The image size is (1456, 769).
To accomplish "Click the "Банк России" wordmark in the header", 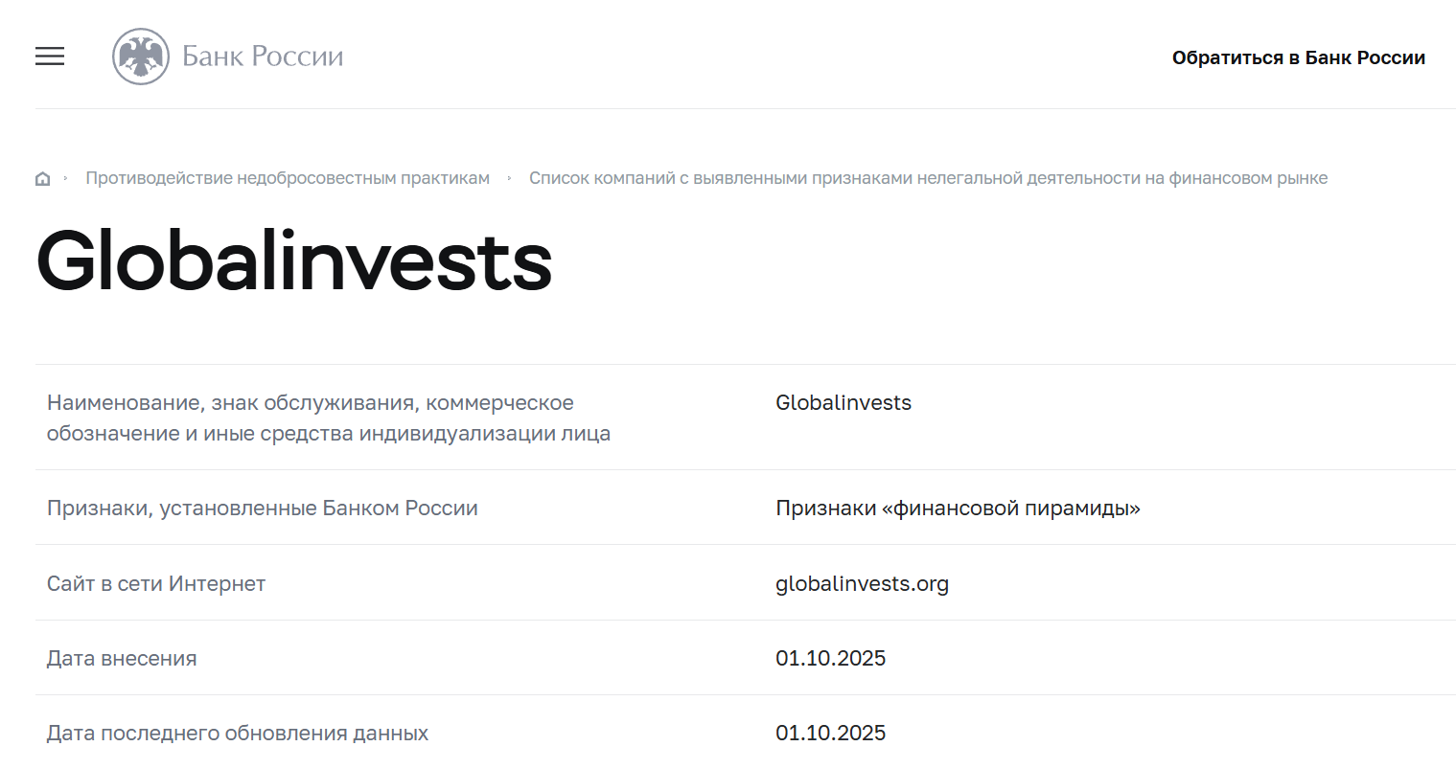I will point(263,57).
